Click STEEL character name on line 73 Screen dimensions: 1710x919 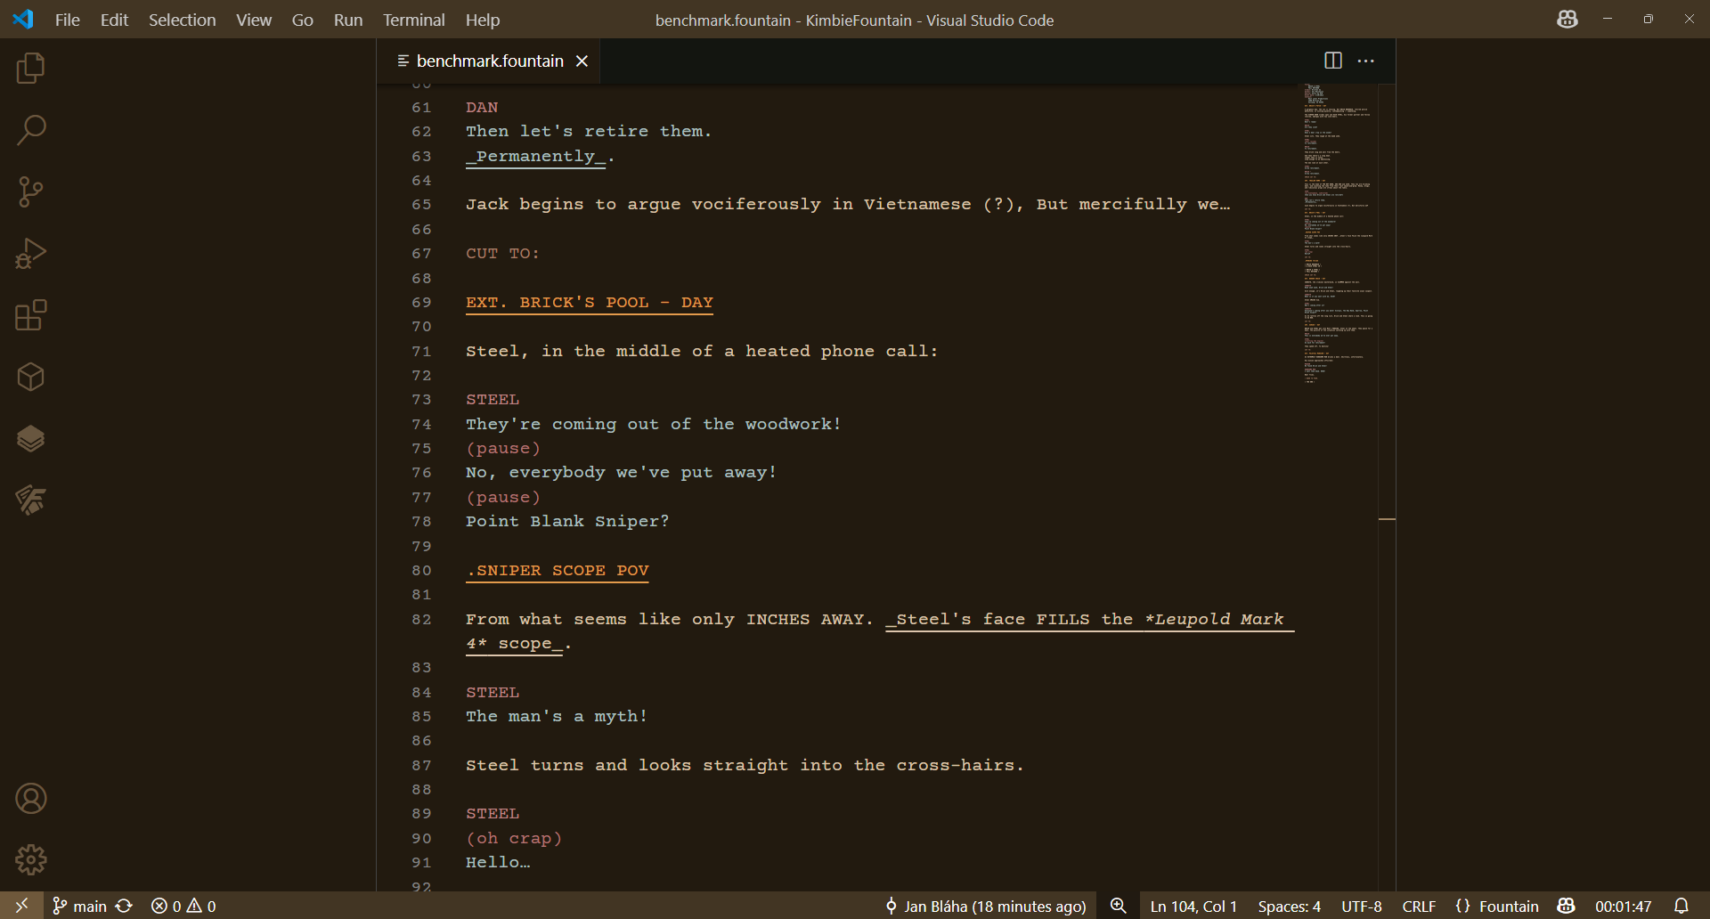point(493,399)
